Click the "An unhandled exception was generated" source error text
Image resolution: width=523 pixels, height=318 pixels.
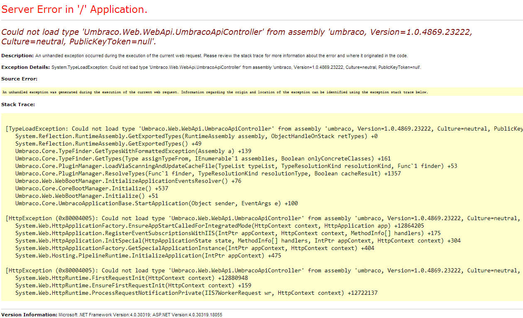(x=215, y=92)
